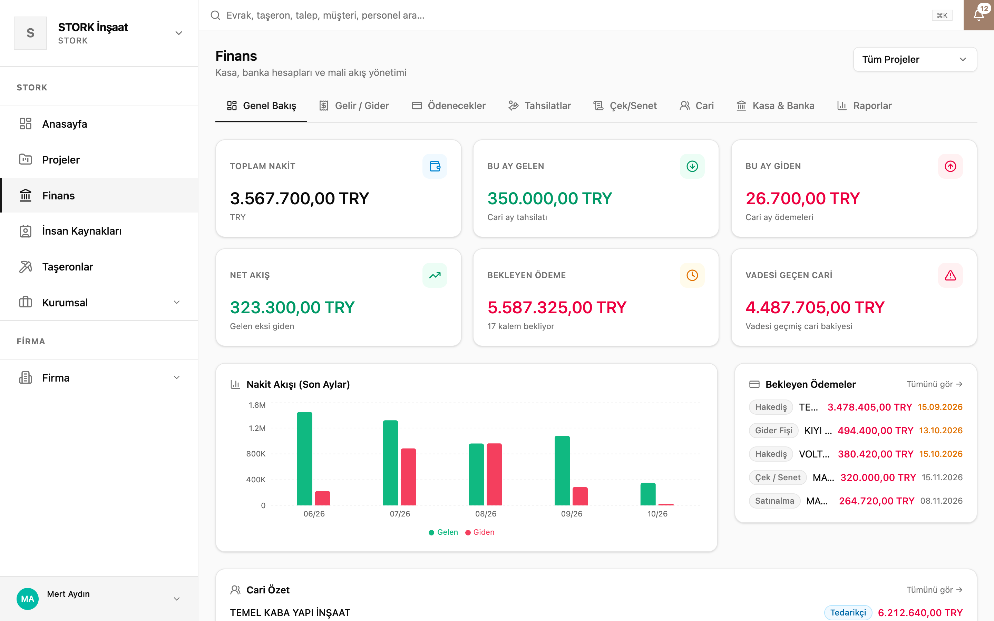Click the Bu Ay Giden upload arrow icon
The height and width of the screenshot is (621, 994).
click(950, 166)
